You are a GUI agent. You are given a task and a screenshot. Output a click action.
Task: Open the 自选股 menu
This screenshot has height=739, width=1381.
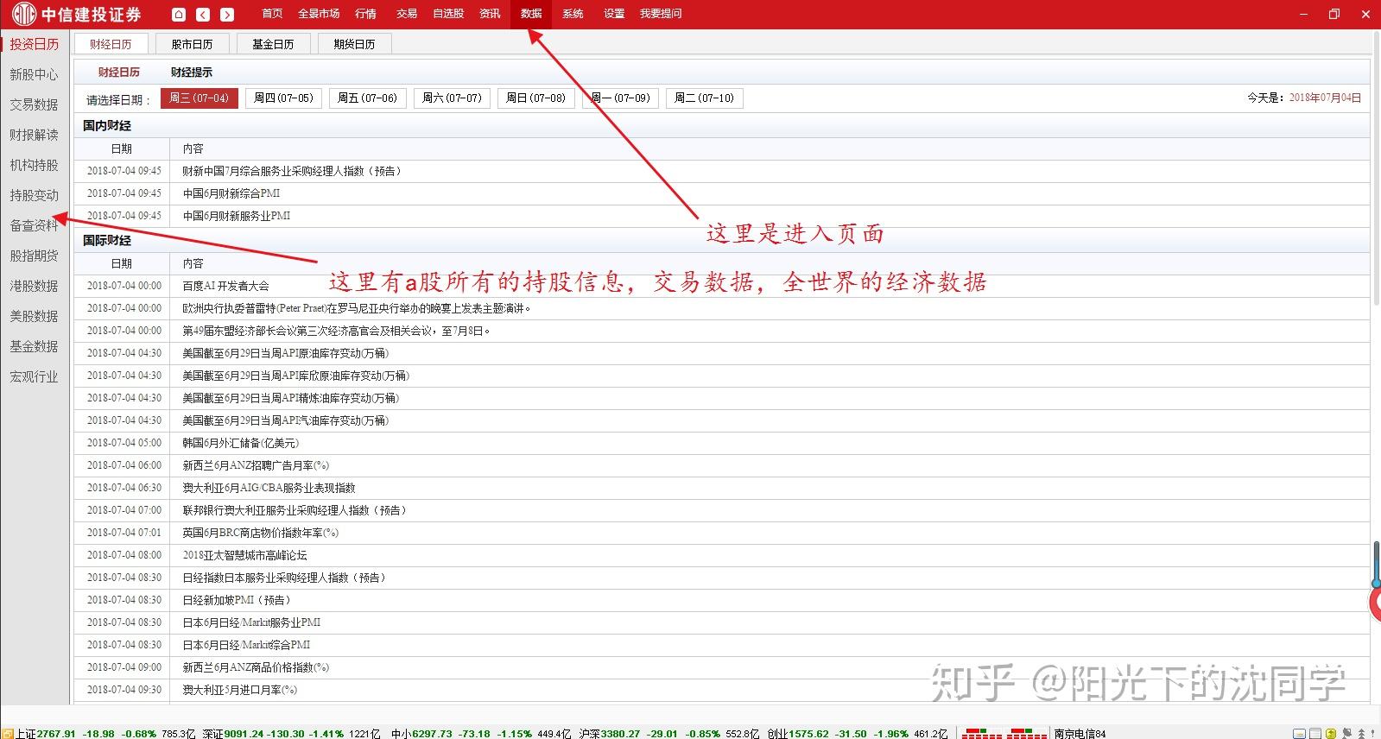pyautogui.click(x=448, y=14)
